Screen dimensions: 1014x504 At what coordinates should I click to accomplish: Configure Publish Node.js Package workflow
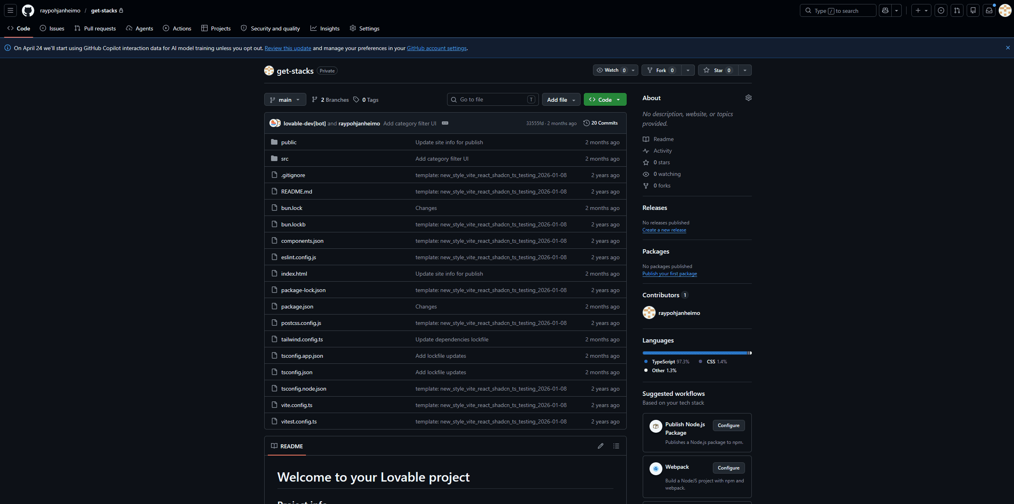coord(729,425)
